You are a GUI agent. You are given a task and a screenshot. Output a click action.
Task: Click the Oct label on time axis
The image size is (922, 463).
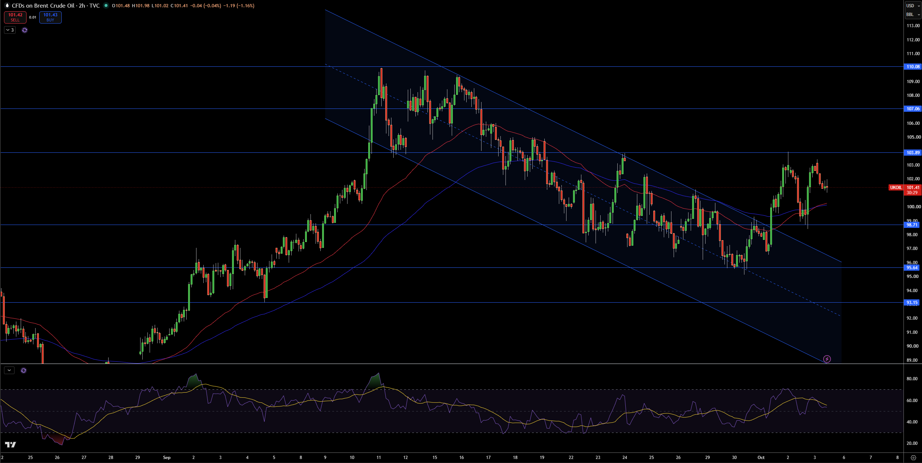tap(761, 458)
